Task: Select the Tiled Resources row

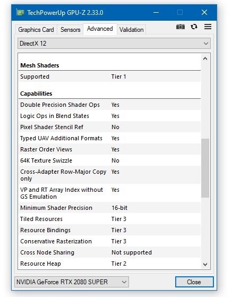Action: tap(109, 219)
